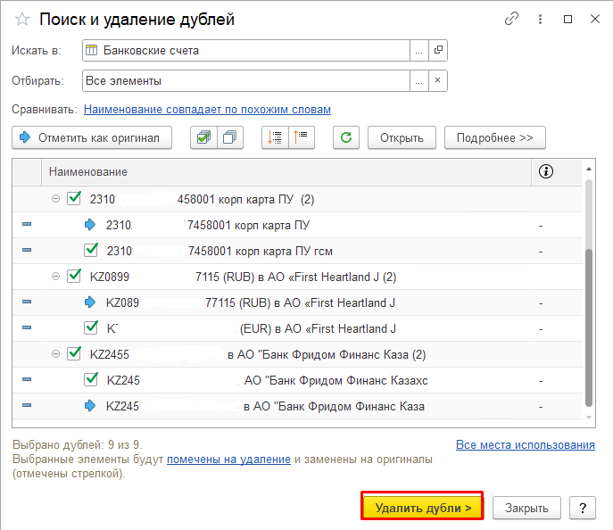Open the three-dot window menu
The height and width of the screenshot is (530, 613).
click(540, 19)
